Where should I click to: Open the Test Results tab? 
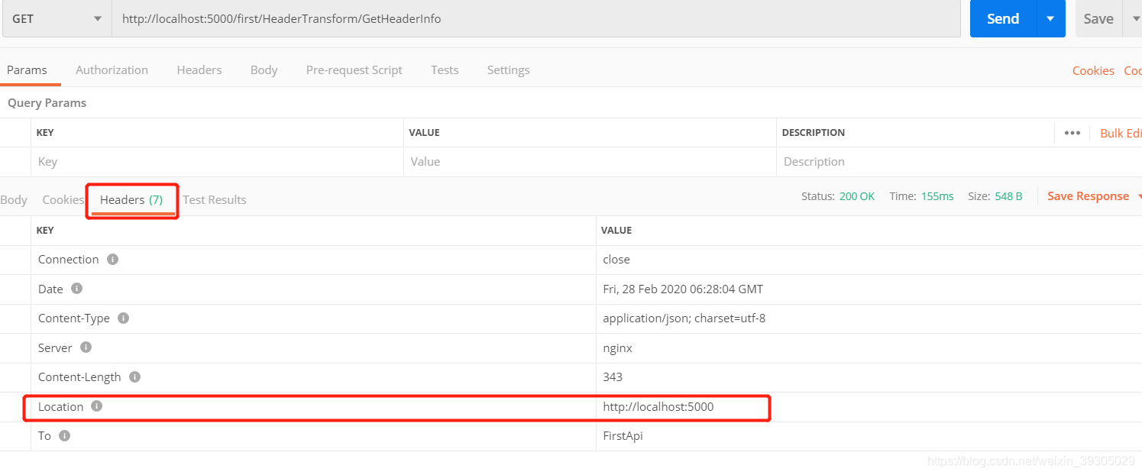pyautogui.click(x=215, y=200)
